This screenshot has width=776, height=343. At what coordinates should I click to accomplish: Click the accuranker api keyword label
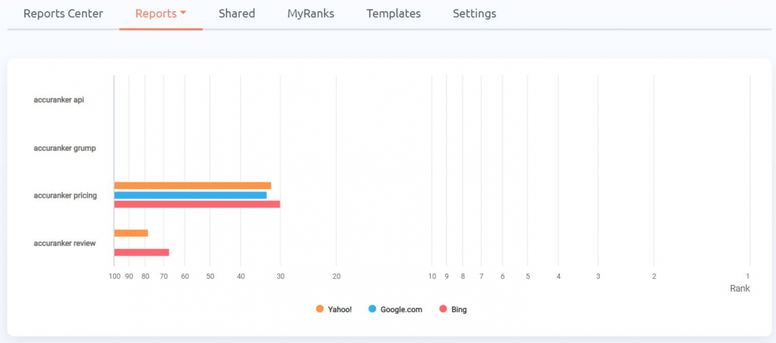[59, 100]
